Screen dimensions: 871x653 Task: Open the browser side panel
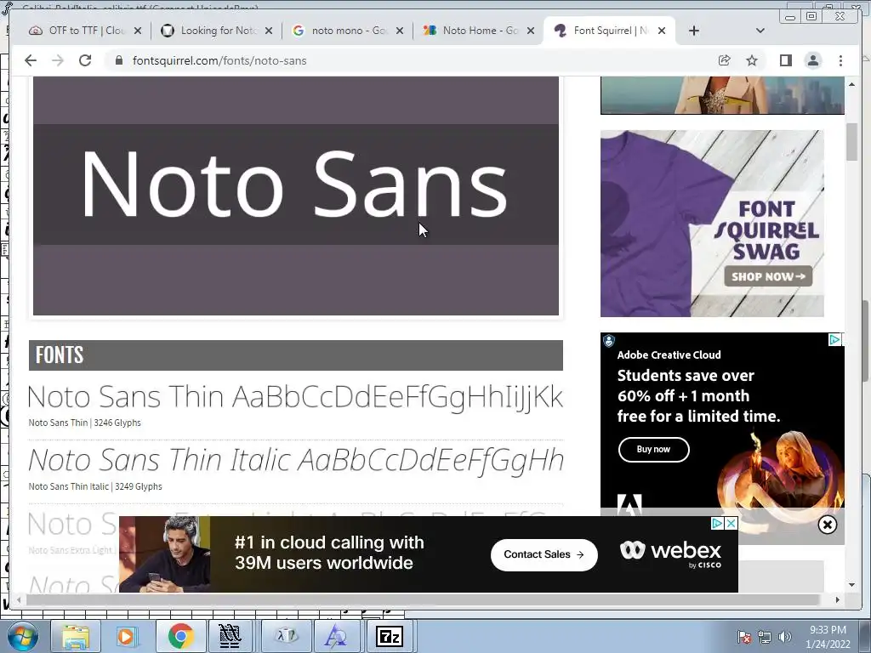click(785, 60)
